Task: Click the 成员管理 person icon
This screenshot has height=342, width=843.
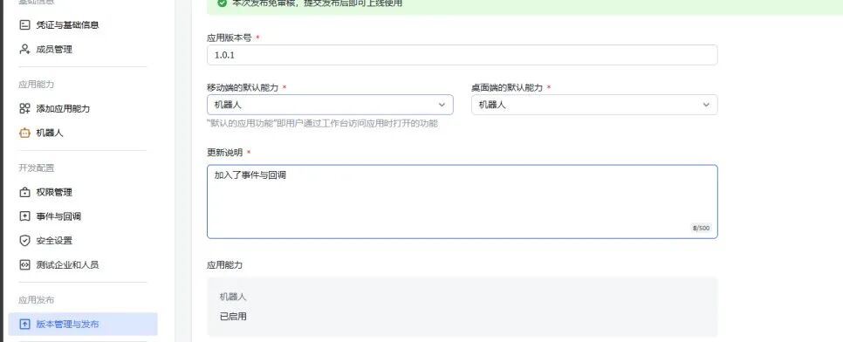Action: 24,50
